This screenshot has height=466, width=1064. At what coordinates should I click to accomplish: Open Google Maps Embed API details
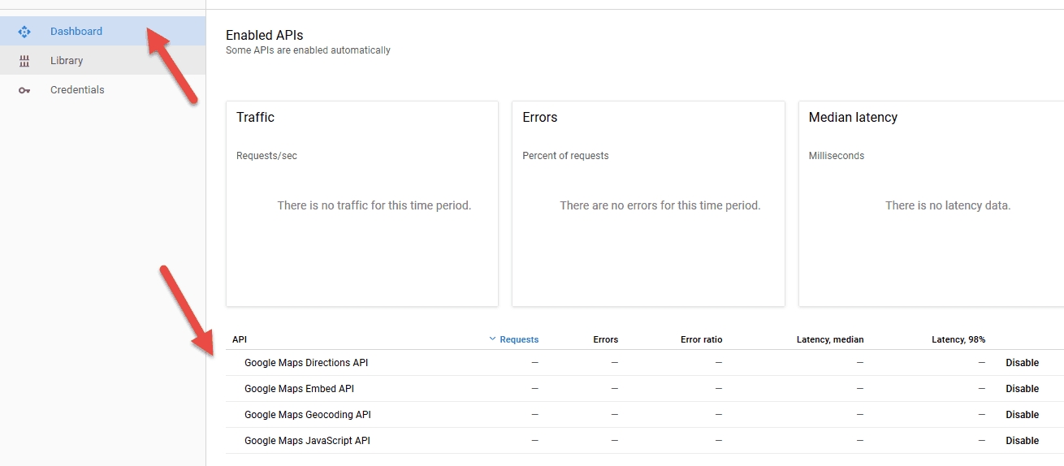coord(299,389)
